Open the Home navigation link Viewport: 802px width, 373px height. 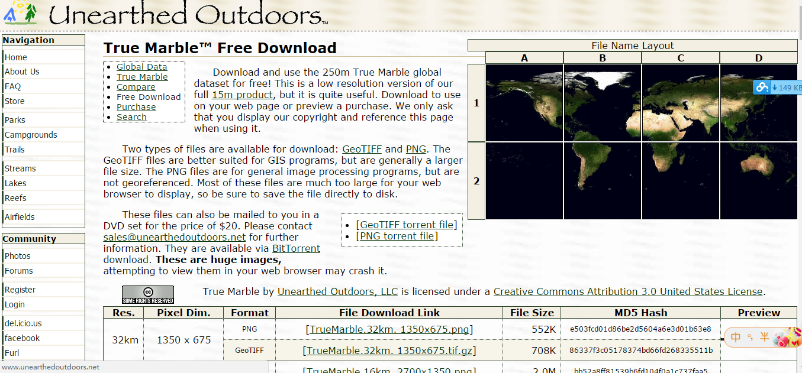click(16, 57)
